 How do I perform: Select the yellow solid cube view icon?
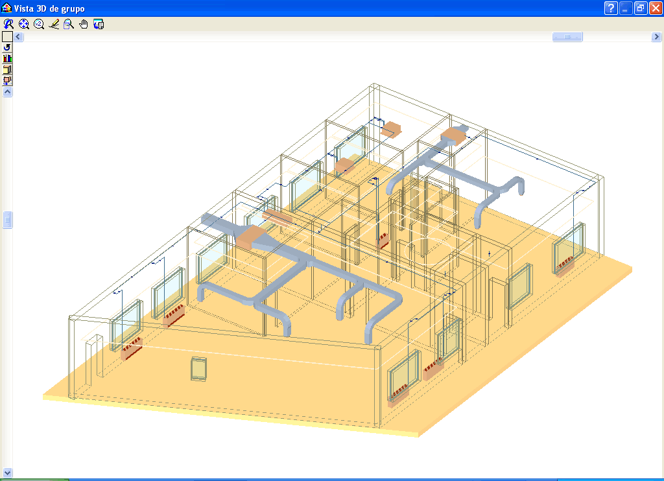(7, 69)
